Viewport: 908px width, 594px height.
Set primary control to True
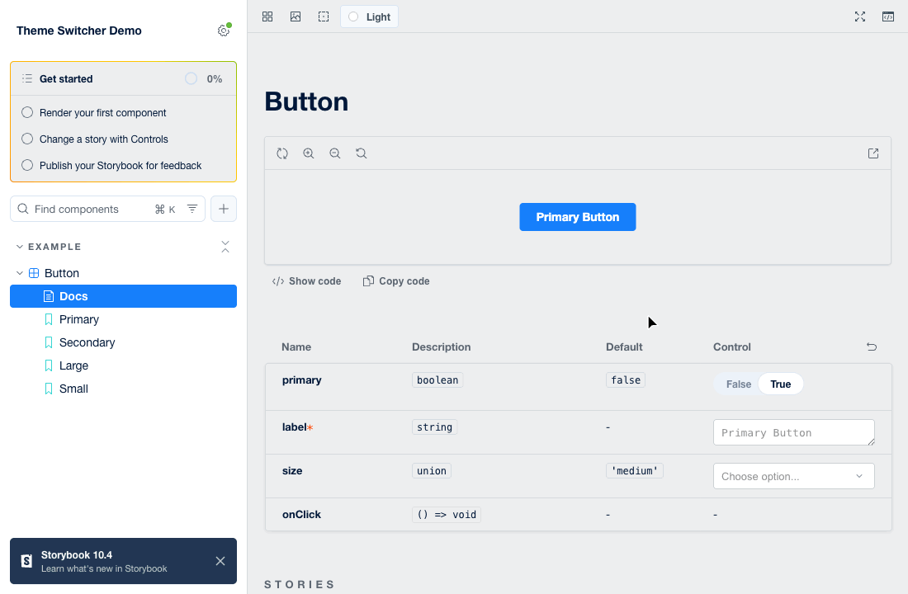(x=781, y=384)
